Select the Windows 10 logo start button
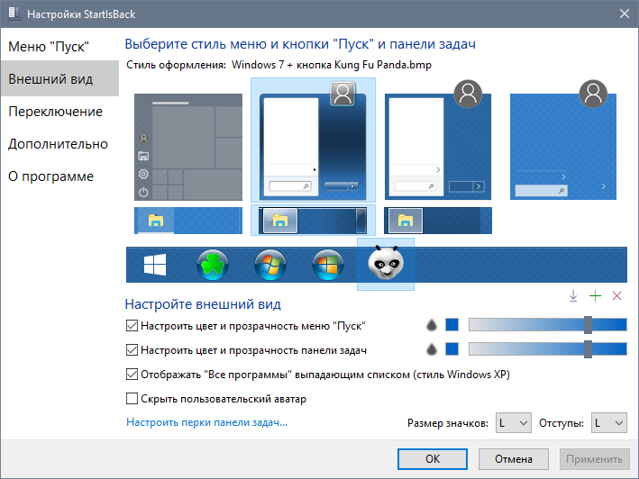 [x=156, y=265]
